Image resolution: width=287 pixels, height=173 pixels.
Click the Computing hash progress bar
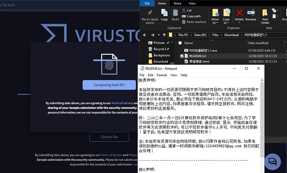(109, 85)
